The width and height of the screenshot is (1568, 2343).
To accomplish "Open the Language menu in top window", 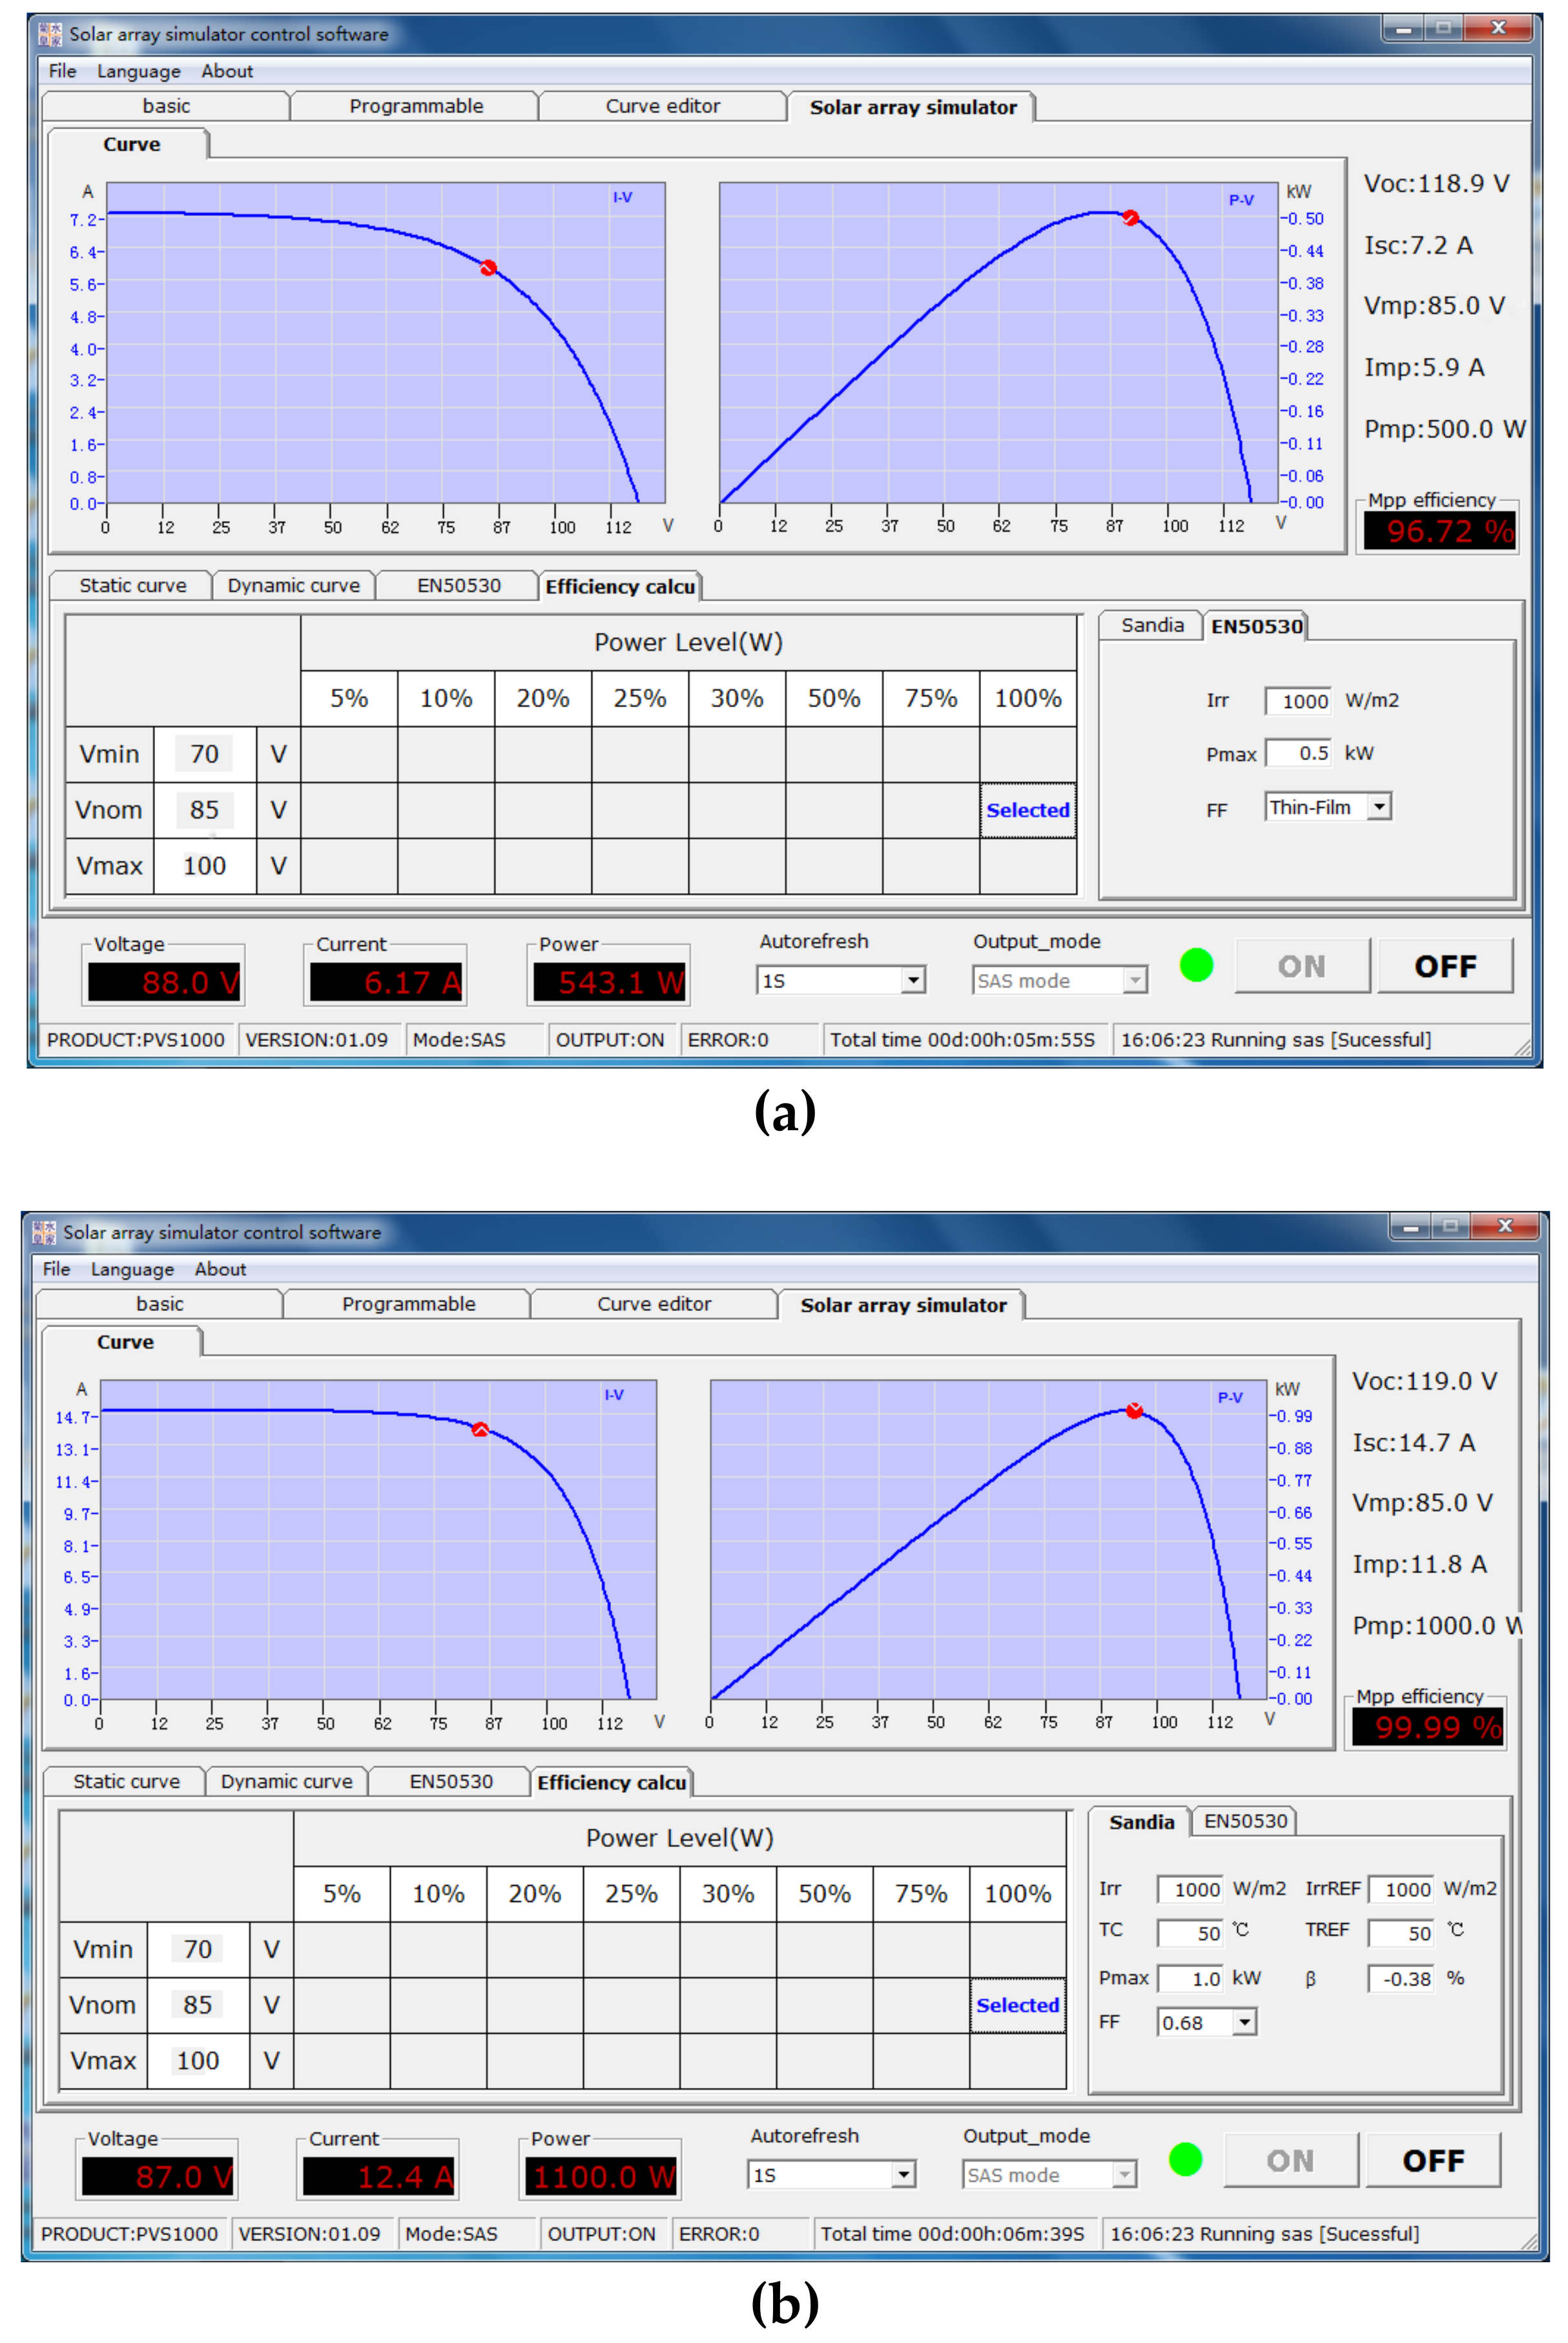I will pos(138,71).
